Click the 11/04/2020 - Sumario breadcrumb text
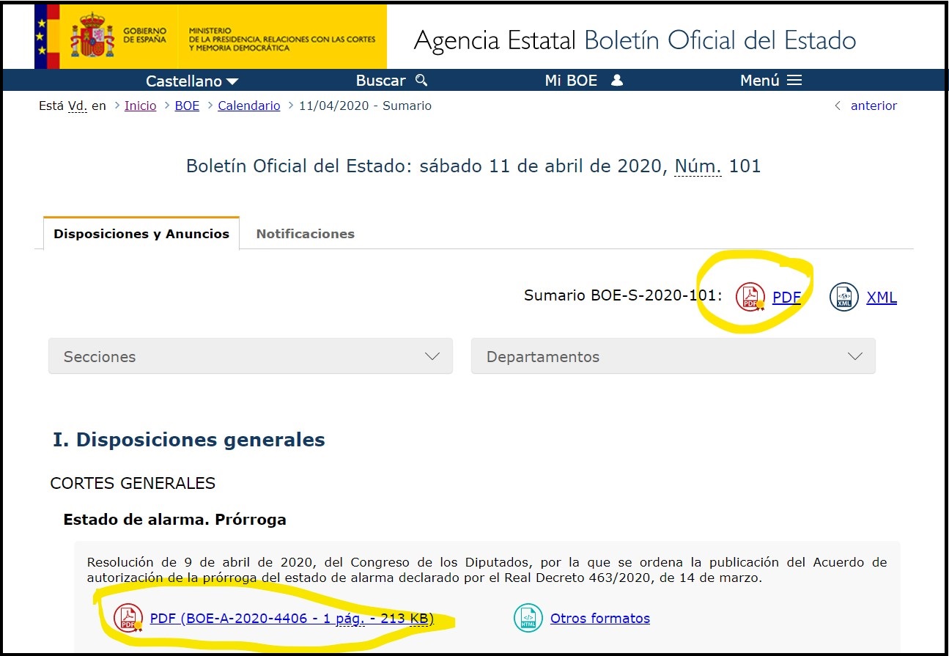949x656 pixels. (365, 106)
